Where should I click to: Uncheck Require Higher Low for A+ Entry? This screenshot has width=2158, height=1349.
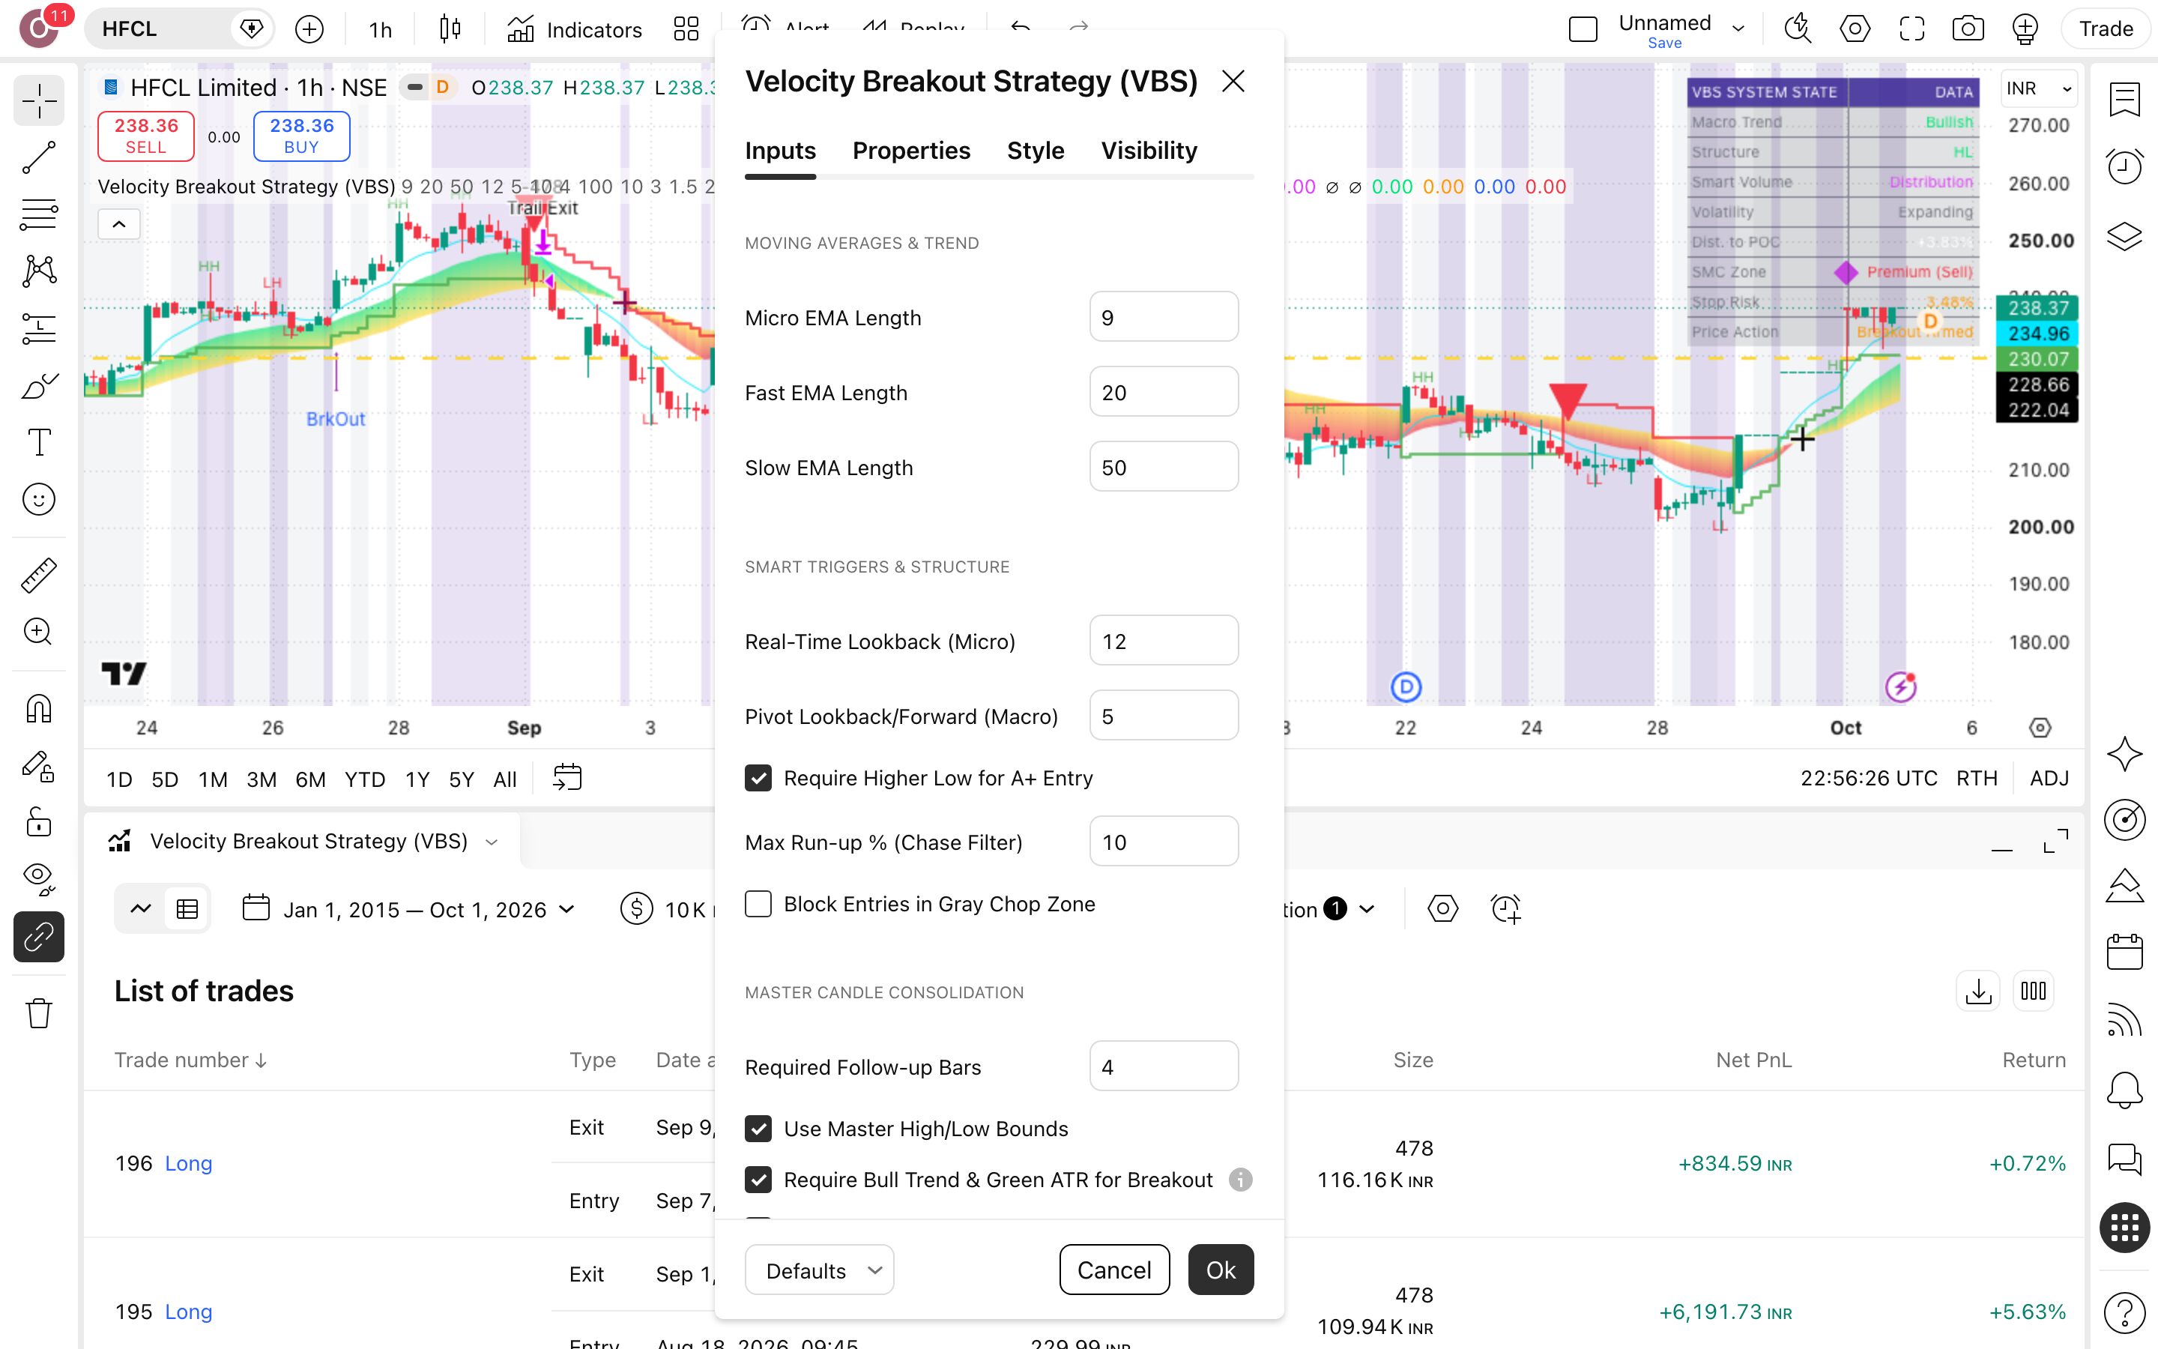(x=758, y=778)
